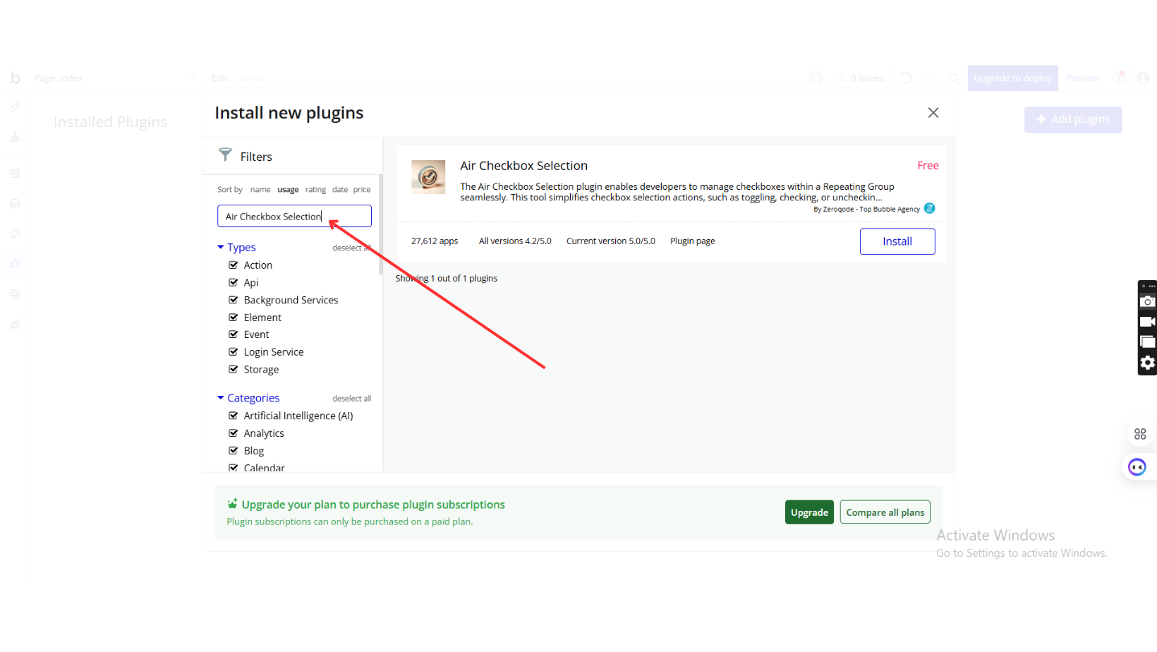Click Upgrade to deploy button

[1012, 78]
